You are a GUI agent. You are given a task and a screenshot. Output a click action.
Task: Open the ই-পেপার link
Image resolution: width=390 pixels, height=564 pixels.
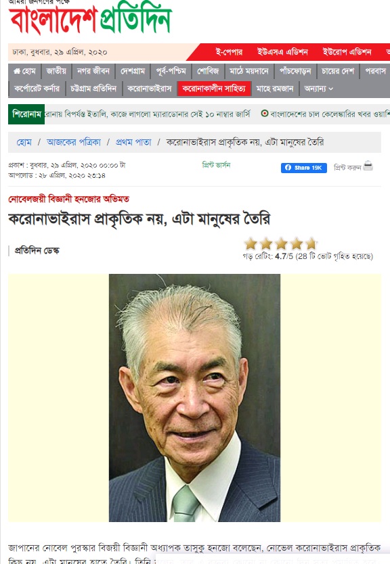pos(229,52)
